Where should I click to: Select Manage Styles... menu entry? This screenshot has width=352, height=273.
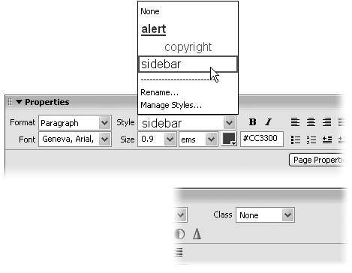coord(171,105)
